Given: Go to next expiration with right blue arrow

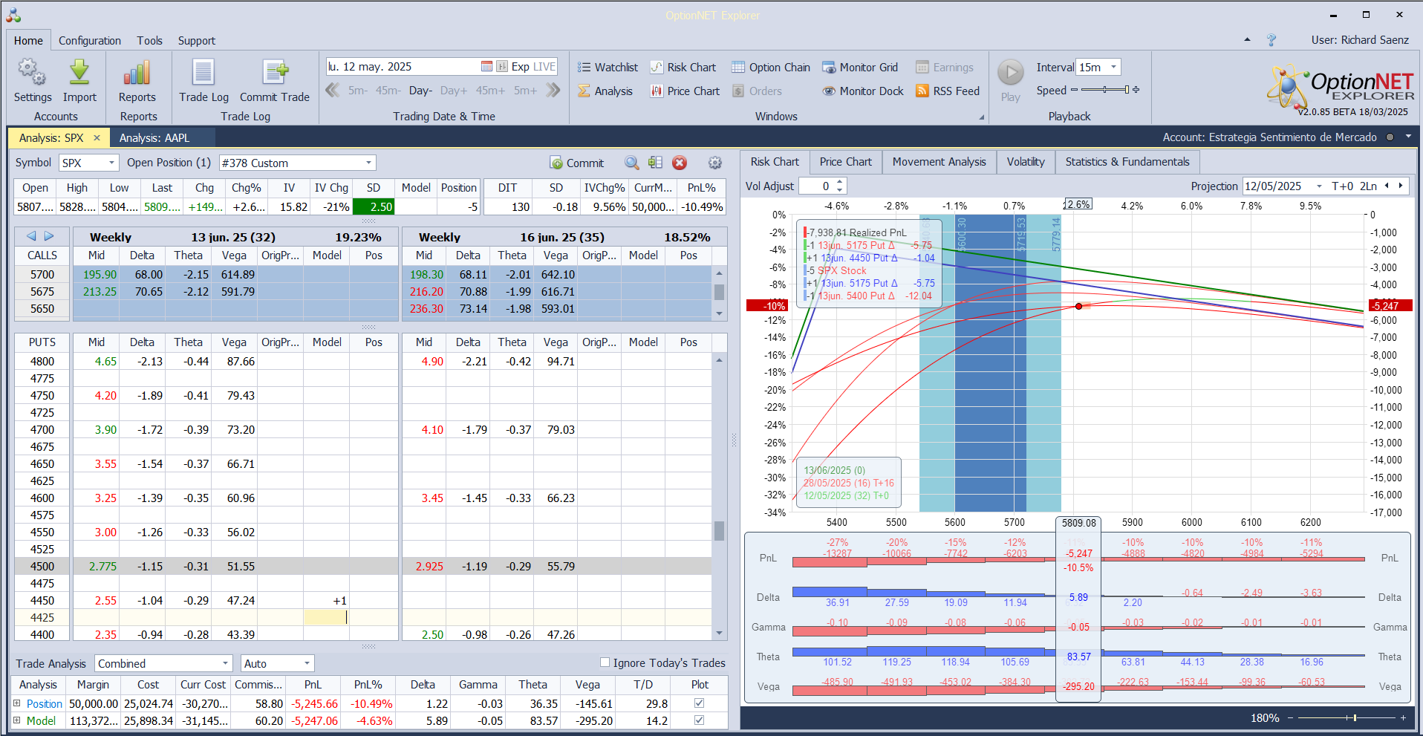Looking at the screenshot, I should click(x=49, y=236).
